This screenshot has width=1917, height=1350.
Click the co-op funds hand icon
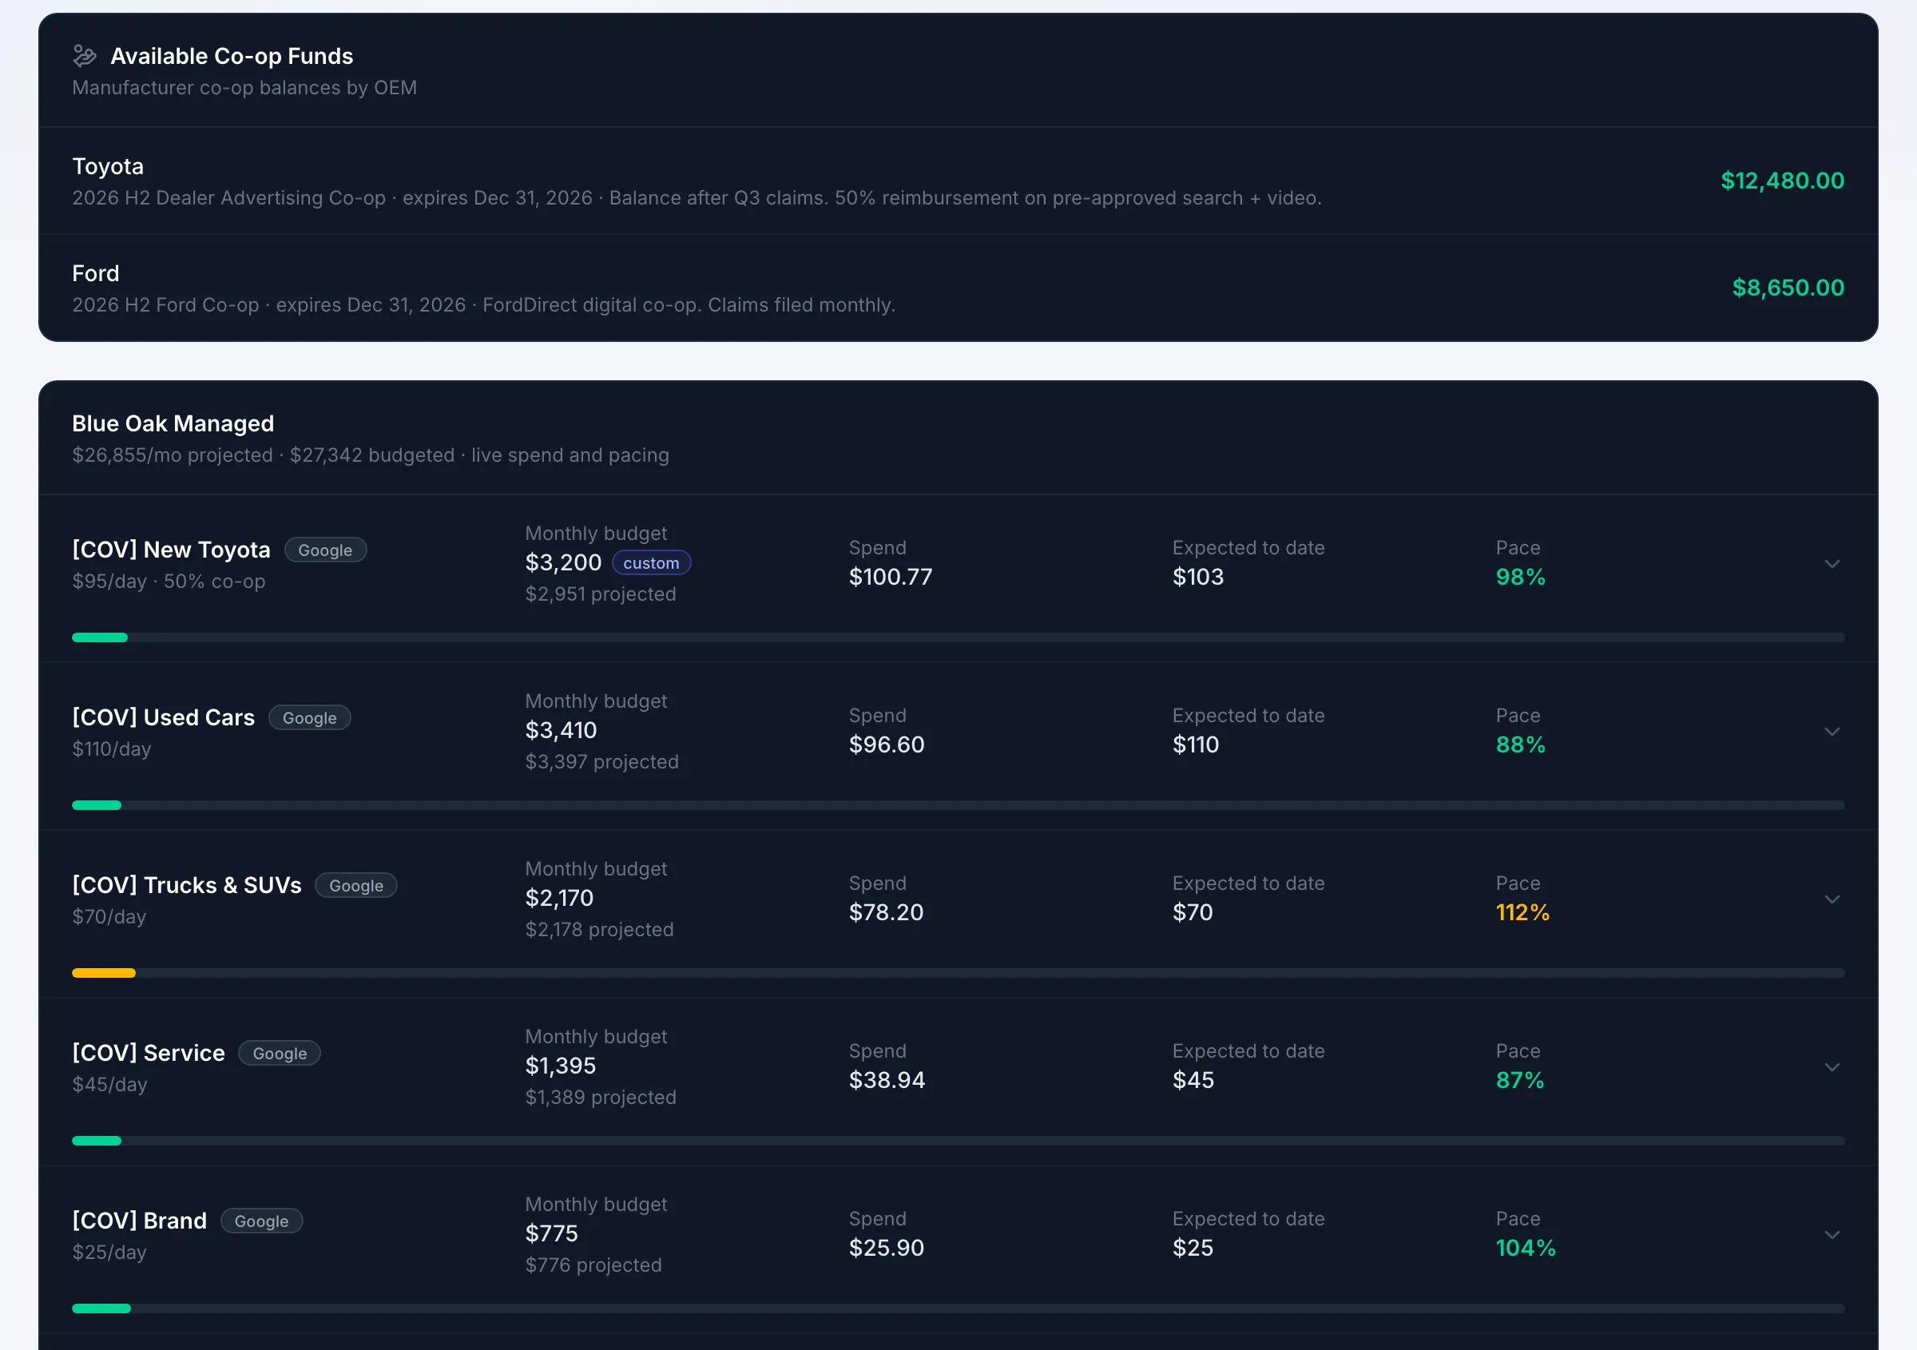(x=85, y=56)
